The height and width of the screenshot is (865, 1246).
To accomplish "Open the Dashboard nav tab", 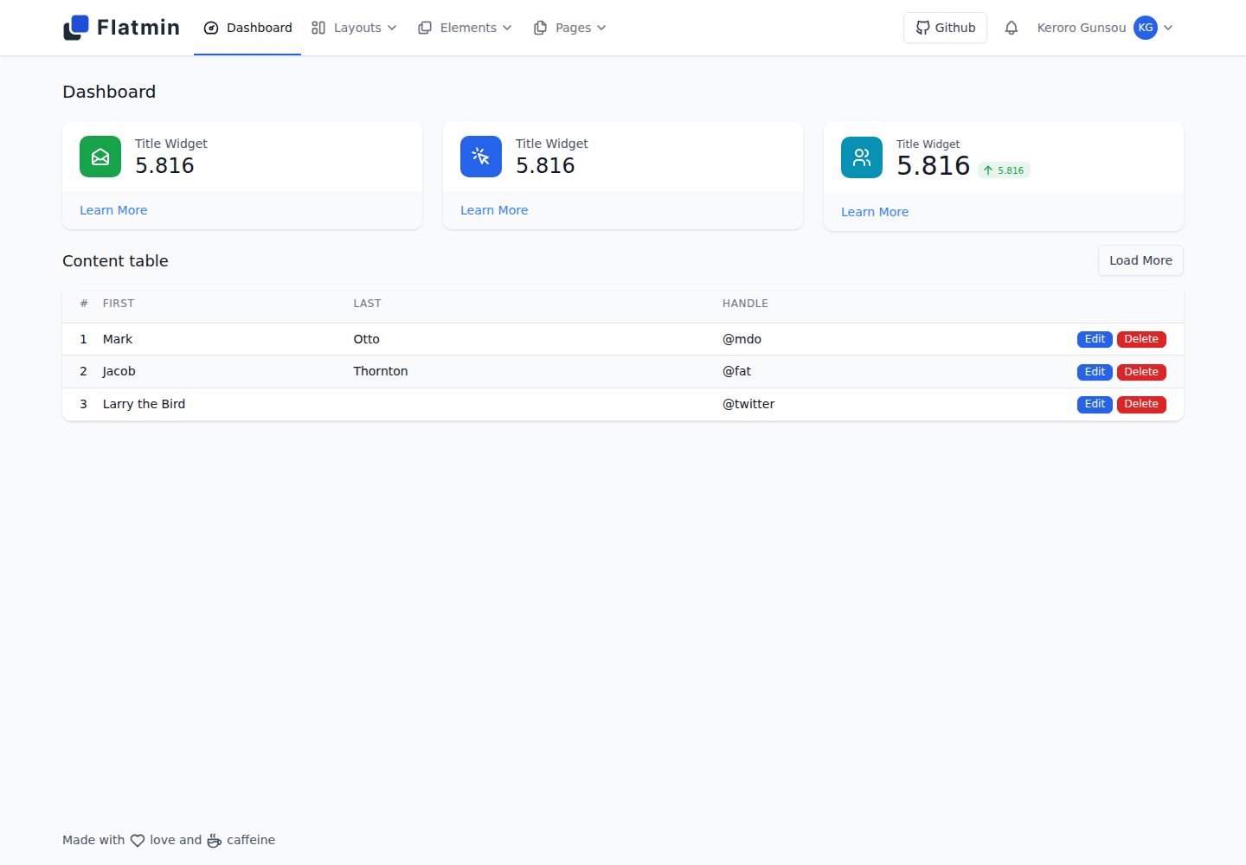I will [x=247, y=28].
